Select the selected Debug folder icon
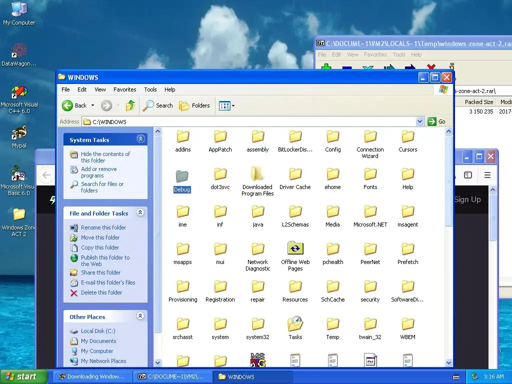 pyautogui.click(x=182, y=176)
